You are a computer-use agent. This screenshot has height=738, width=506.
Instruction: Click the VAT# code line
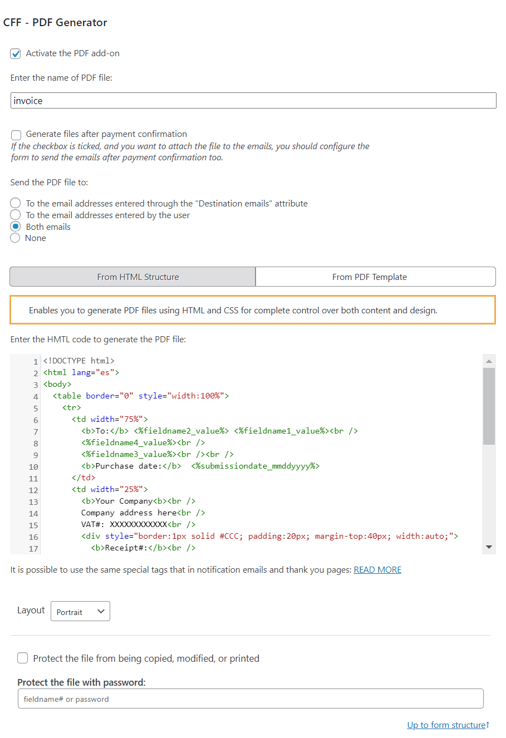139,524
